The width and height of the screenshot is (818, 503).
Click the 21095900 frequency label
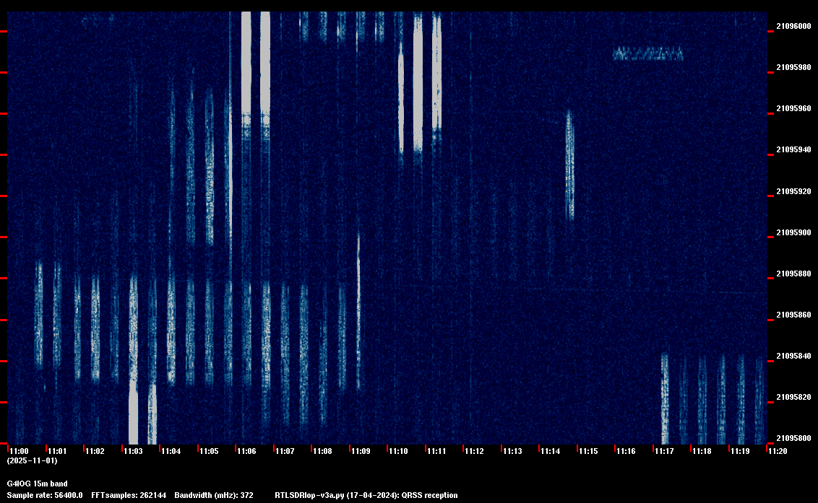(x=793, y=232)
